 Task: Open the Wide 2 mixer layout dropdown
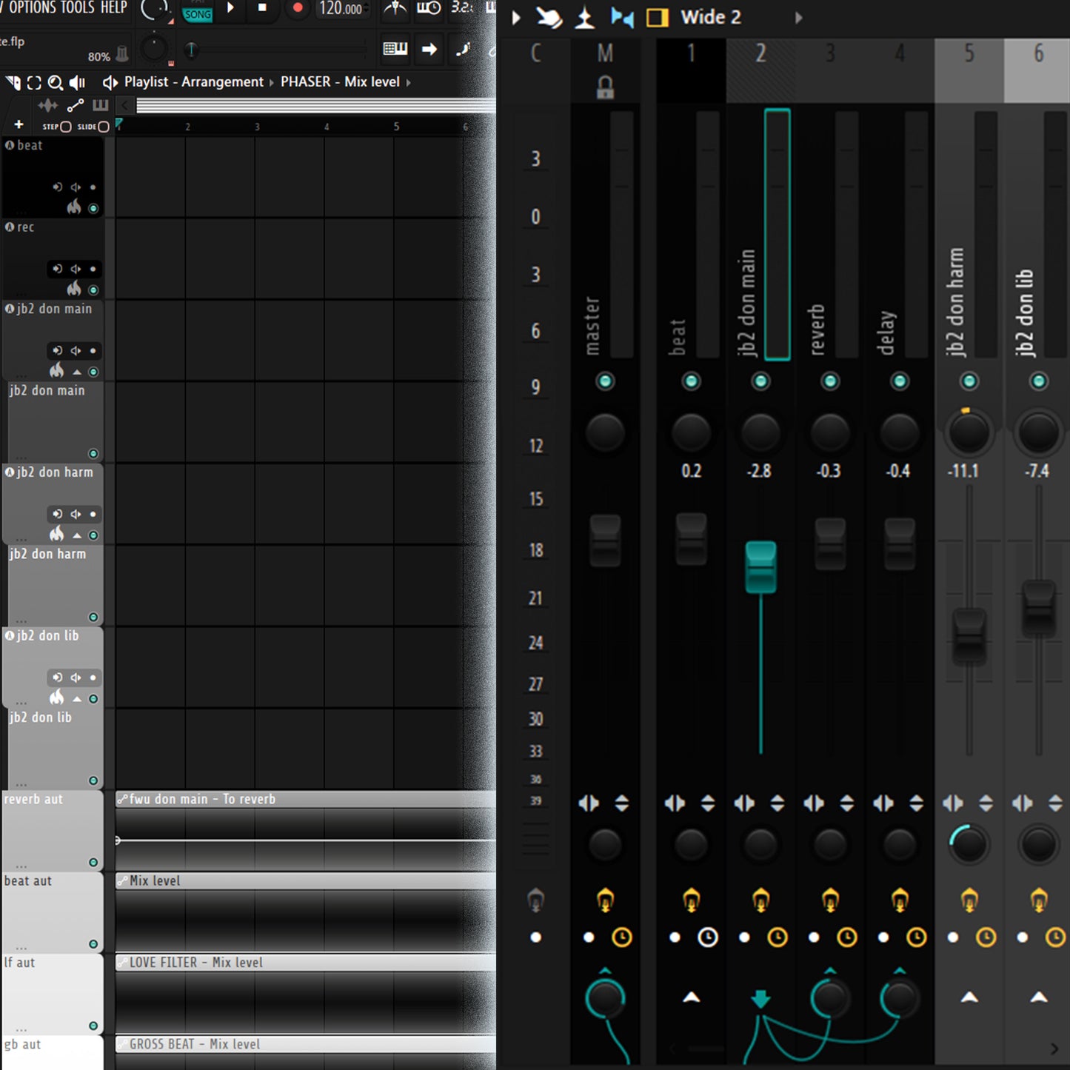(711, 17)
